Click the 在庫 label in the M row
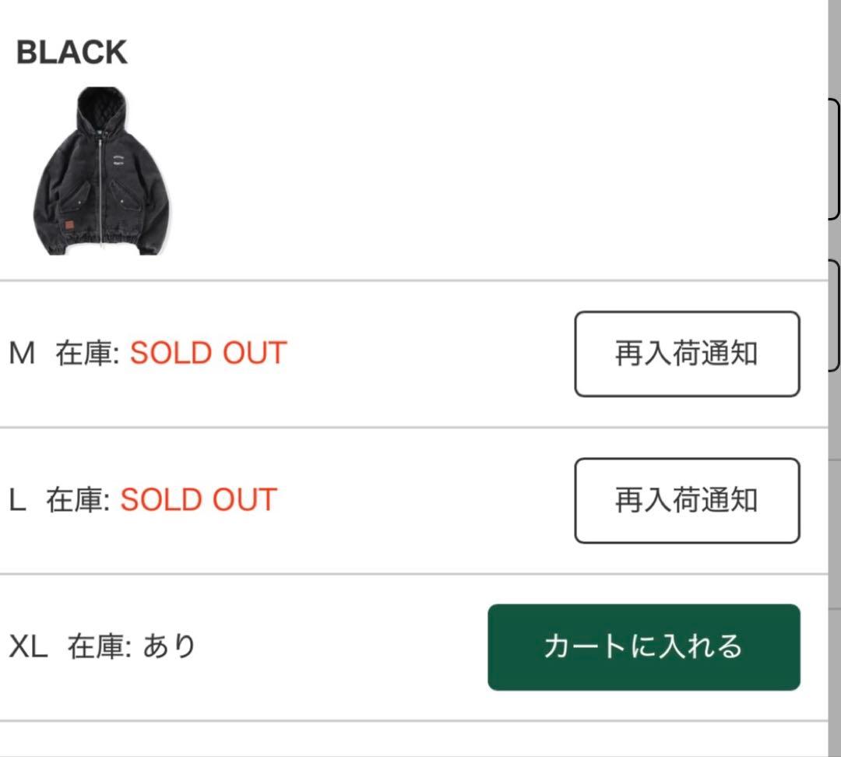841x757 pixels. pos(86,354)
